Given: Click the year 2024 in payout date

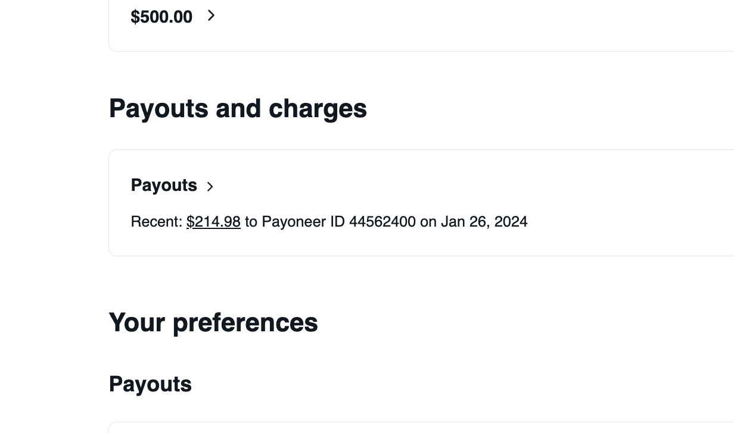Looking at the screenshot, I should coord(511,222).
